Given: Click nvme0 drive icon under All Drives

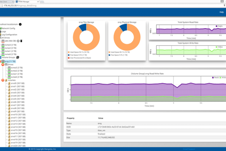Looking at the screenshot, I should coord(3,54).
